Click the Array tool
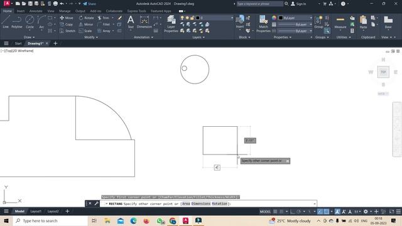Image resolution: width=402 pixels, height=226 pixels. click(x=104, y=31)
